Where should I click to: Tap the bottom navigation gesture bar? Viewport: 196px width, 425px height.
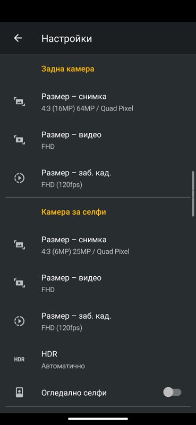tap(98, 419)
